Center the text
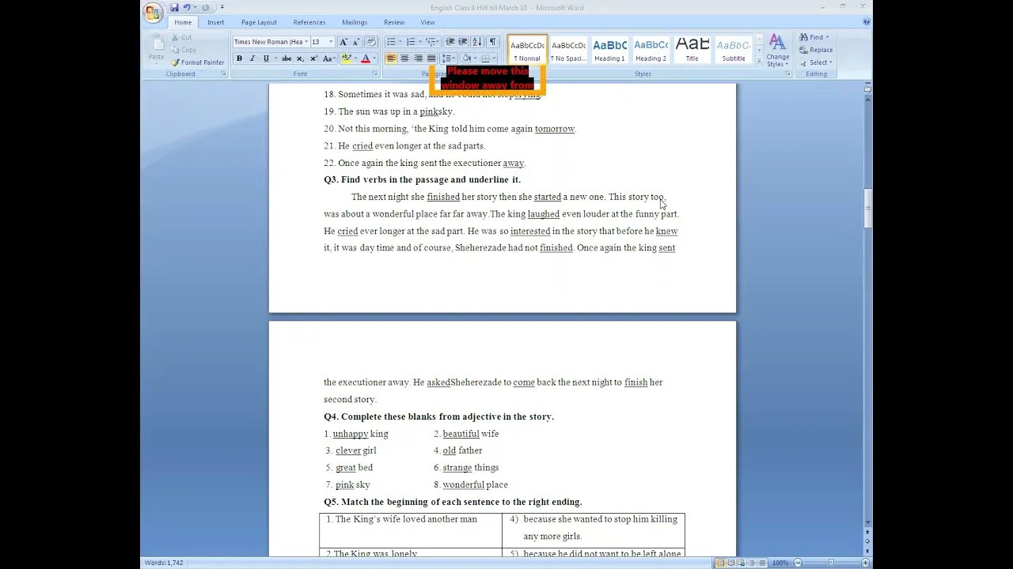This screenshot has width=1013, height=569. tap(404, 58)
